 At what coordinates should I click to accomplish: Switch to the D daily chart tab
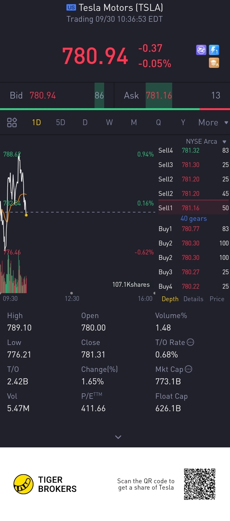pos(85,123)
